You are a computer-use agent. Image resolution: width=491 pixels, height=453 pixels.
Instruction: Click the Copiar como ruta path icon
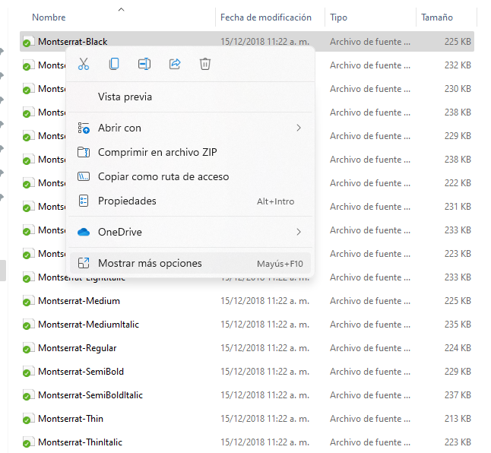(x=84, y=176)
